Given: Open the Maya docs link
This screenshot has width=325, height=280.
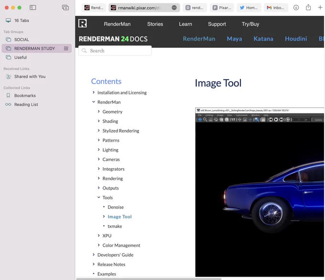Looking at the screenshot, I should (234, 39).
